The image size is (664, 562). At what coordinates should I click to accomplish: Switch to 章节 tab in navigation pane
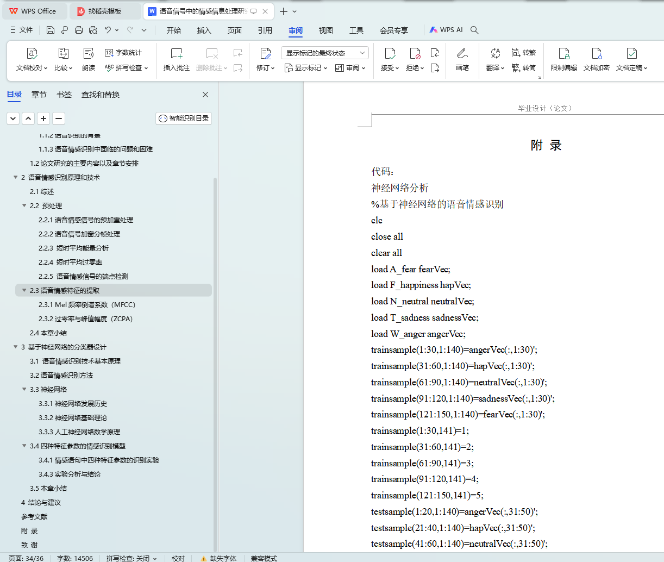tap(39, 95)
